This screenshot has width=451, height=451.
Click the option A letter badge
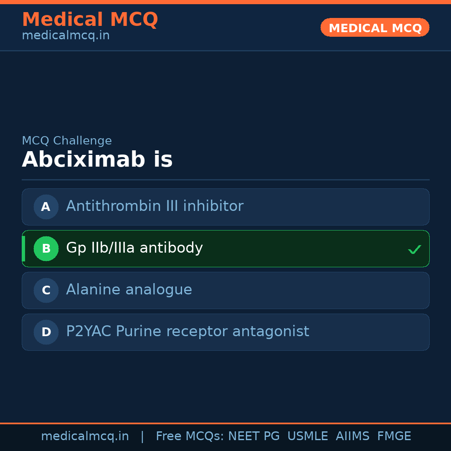pyautogui.click(x=46, y=207)
